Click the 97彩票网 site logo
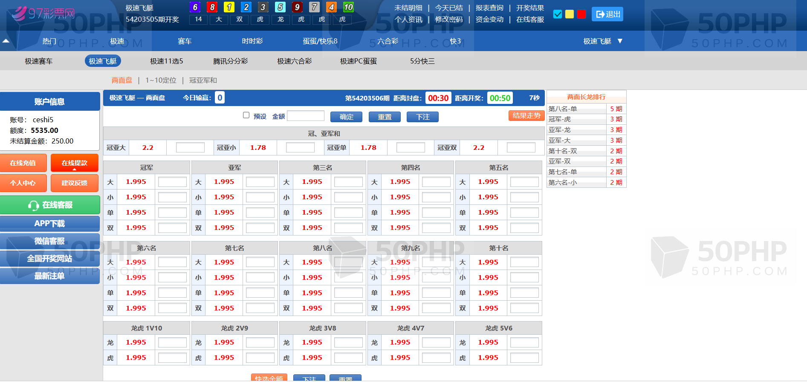Viewport: 807px width, 382px height. 43,14
